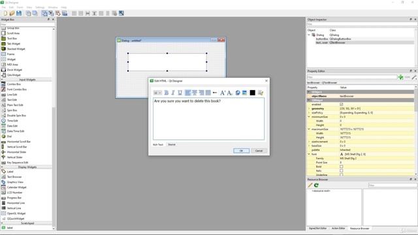Collapse the font property row

309,154
